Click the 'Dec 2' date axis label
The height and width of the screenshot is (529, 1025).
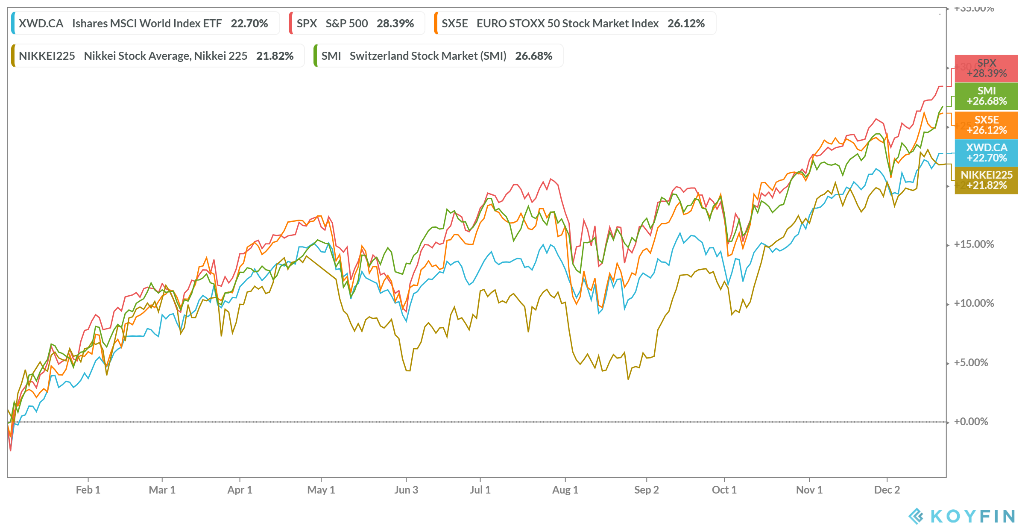887,490
